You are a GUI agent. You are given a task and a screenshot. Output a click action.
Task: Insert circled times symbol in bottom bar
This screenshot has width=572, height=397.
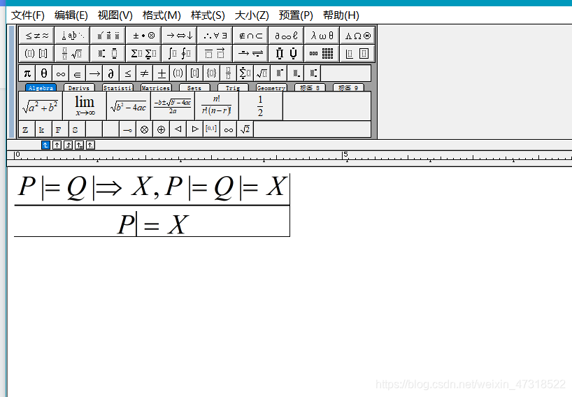click(x=145, y=129)
